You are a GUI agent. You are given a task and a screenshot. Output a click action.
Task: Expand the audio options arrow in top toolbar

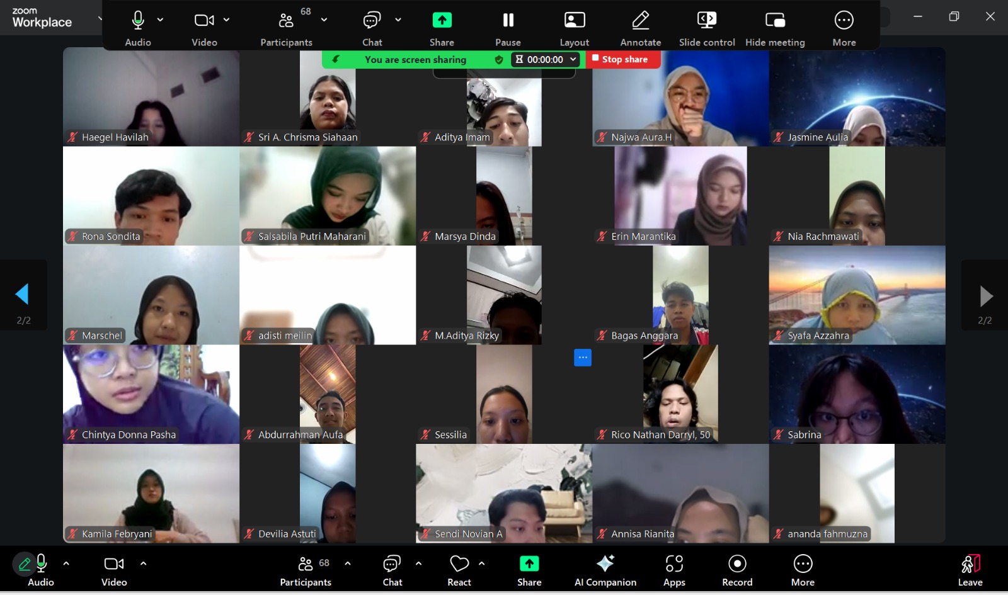click(160, 20)
